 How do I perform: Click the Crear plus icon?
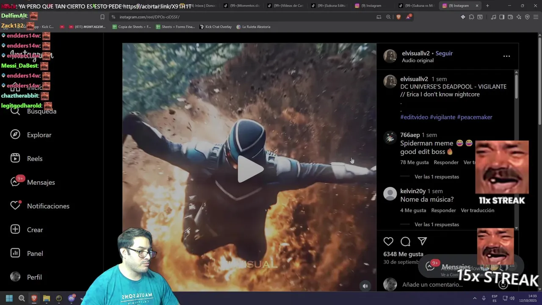(15, 230)
